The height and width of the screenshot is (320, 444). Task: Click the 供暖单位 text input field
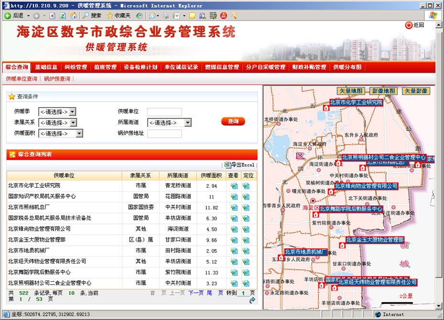click(164, 112)
